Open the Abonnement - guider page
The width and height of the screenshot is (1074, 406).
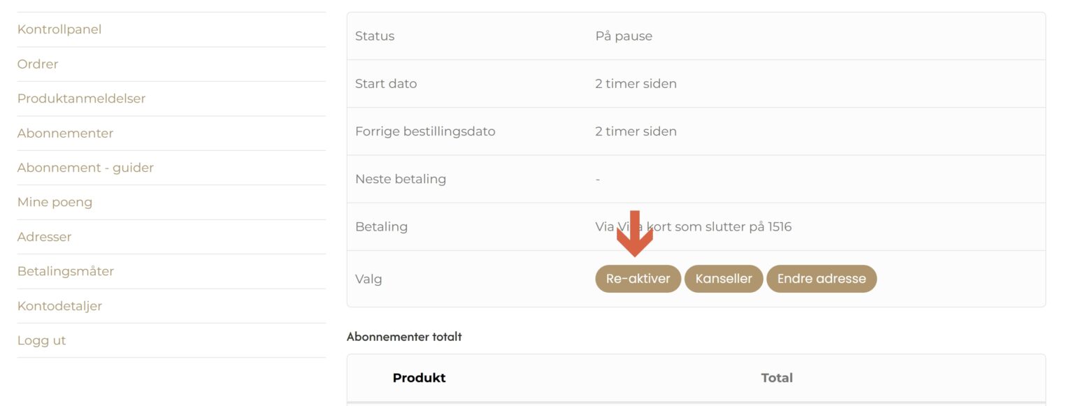[85, 168]
